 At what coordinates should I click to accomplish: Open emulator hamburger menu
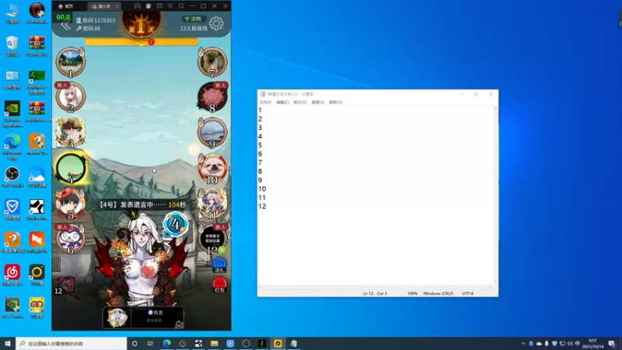170,6
